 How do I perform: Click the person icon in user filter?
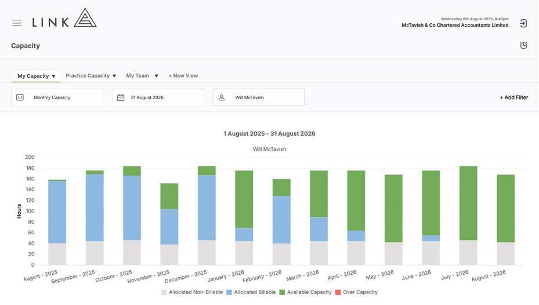pyautogui.click(x=222, y=97)
